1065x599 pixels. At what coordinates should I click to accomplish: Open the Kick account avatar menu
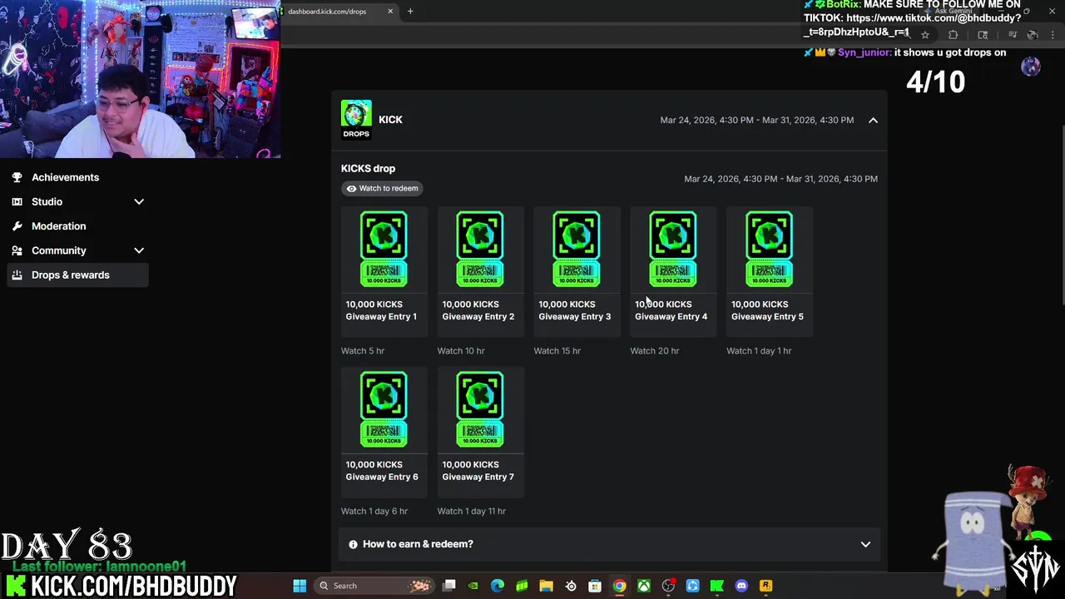[x=1031, y=67]
